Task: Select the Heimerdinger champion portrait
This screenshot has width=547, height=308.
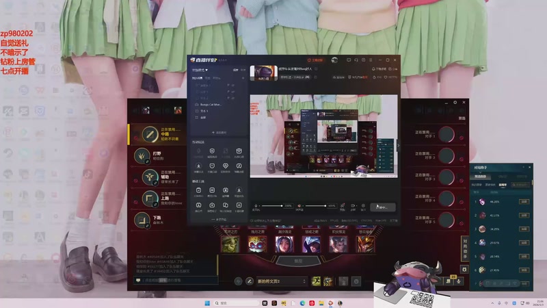Action: [x=257, y=244]
